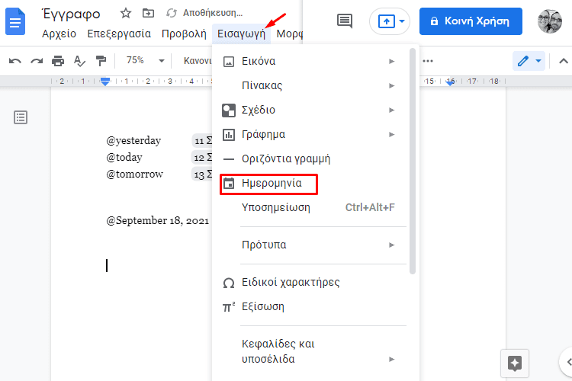Image resolution: width=572 pixels, height=381 pixels.
Task: Click the @tomorrow text in document
Action: 134,174
